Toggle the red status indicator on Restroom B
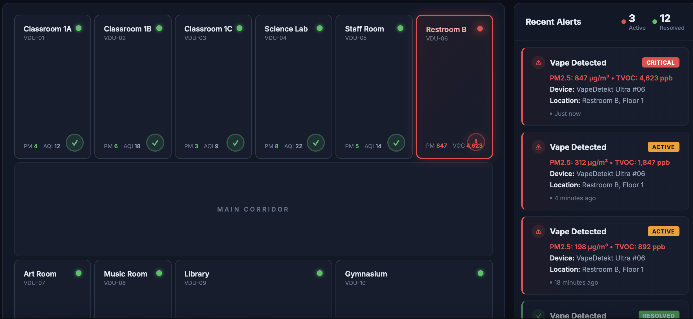The height and width of the screenshot is (319, 693). pos(480,28)
